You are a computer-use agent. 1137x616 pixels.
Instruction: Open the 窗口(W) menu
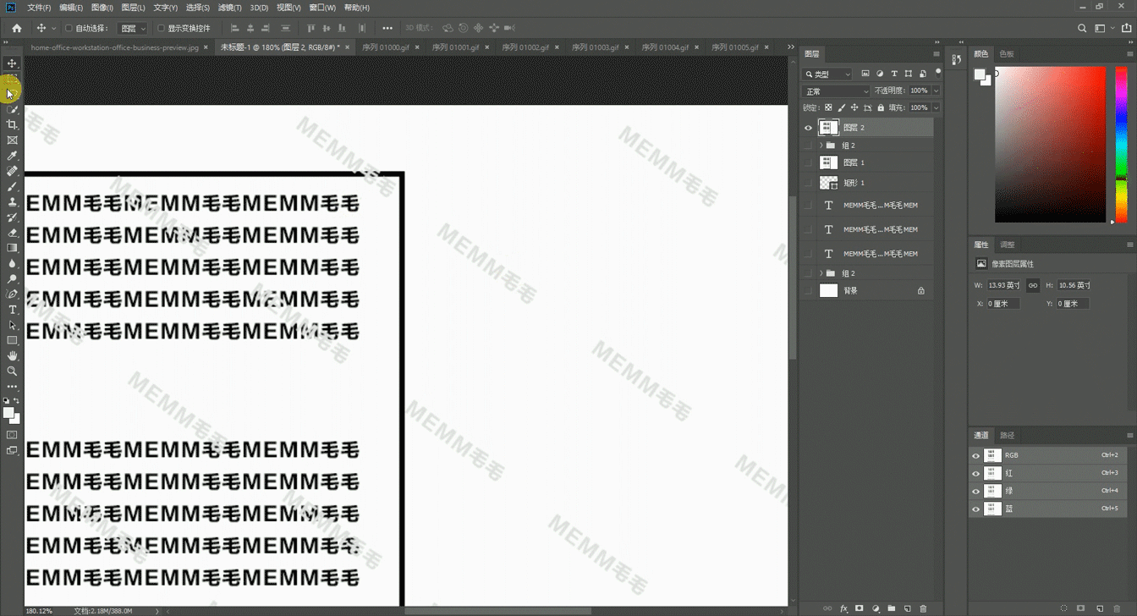[x=322, y=8]
